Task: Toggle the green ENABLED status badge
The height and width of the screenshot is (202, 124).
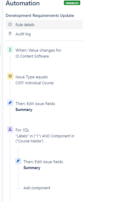Action: coord(72,3)
